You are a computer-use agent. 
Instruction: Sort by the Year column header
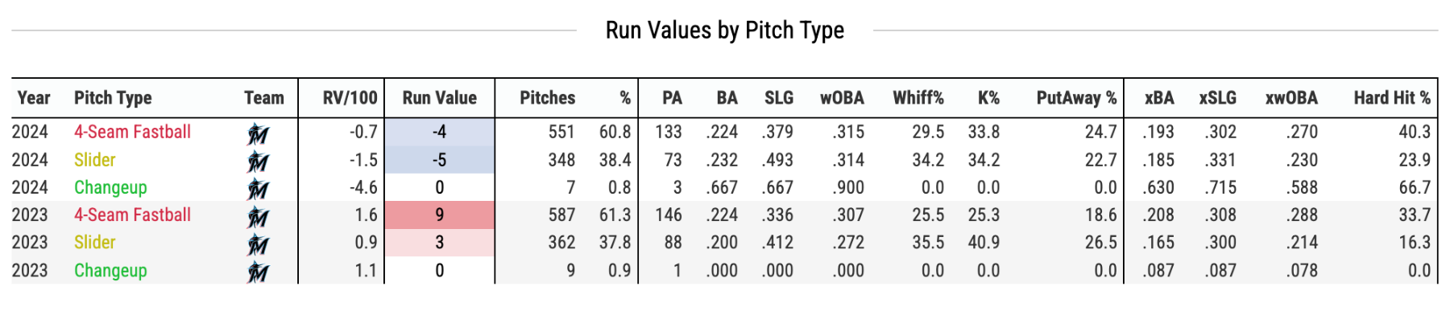tap(34, 98)
